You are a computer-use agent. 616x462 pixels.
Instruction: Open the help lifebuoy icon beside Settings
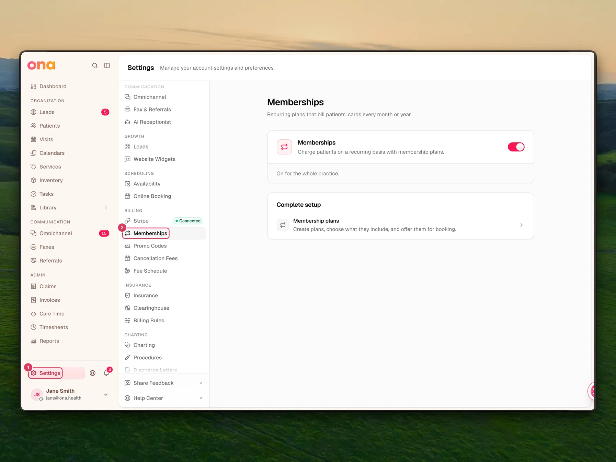pos(93,373)
